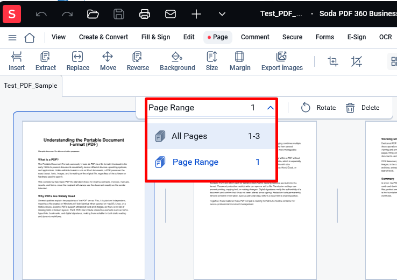Screen dimensions: 397x280
Task: Open the OCR tab
Action: [385, 37]
